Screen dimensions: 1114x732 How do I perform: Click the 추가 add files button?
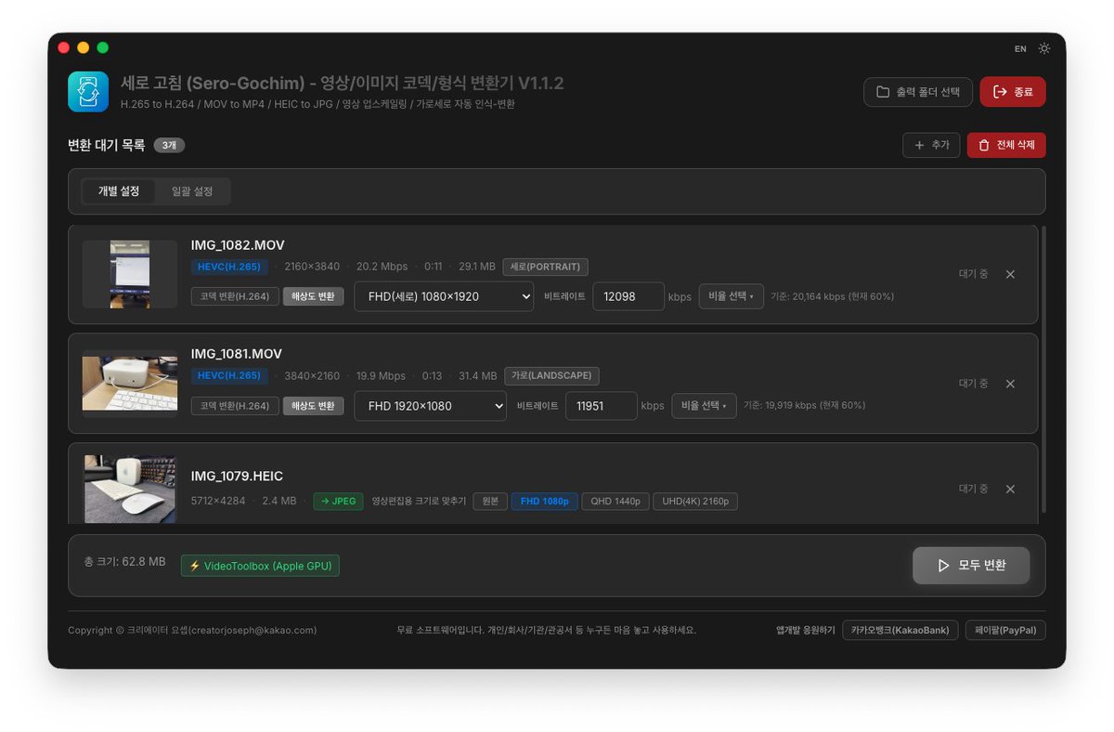(x=932, y=145)
